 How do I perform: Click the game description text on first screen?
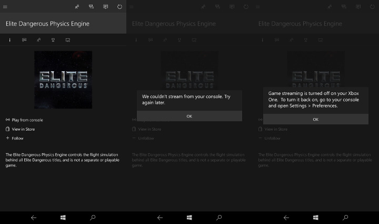click(x=62, y=160)
